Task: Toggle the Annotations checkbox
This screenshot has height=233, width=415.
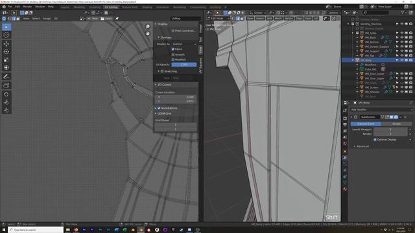Action: point(159,108)
